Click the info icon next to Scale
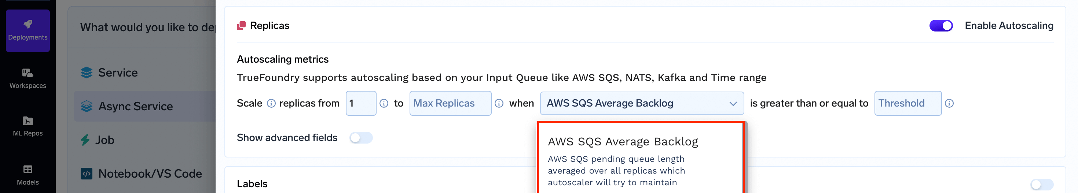 tap(271, 103)
